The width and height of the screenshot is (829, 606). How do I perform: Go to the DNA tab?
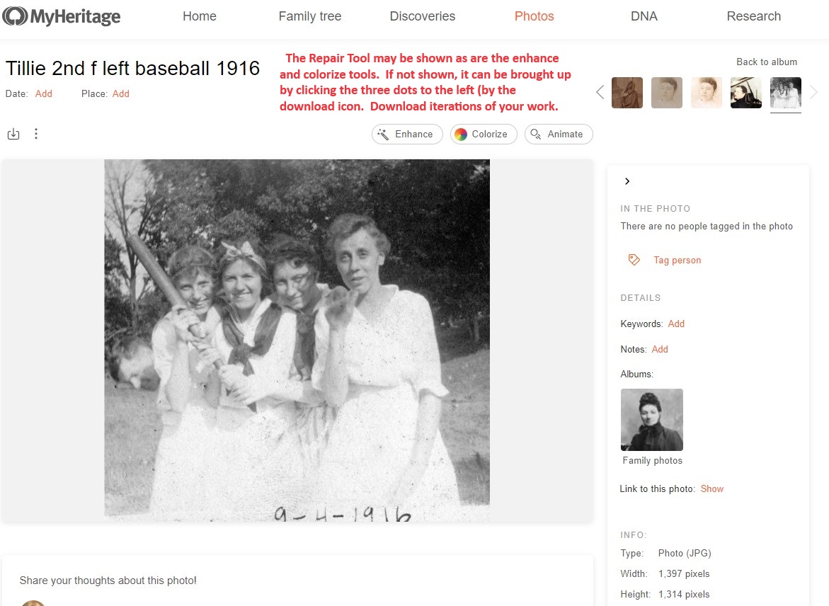point(644,16)
